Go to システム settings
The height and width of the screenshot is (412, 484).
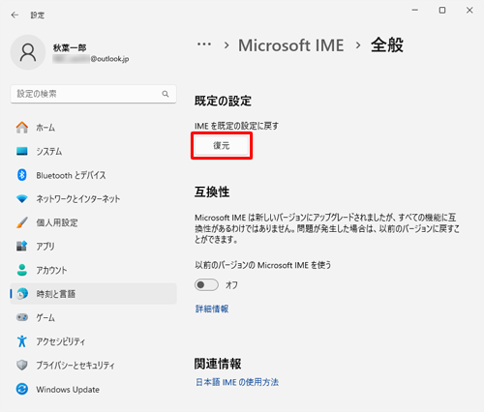click(94, 151)
